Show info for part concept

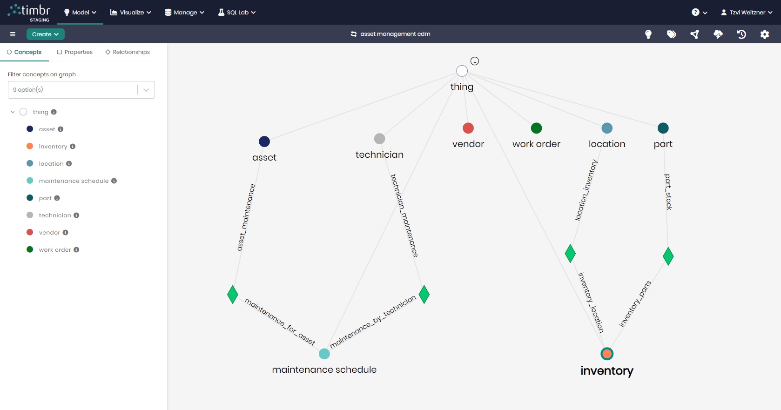coord(57,198)
